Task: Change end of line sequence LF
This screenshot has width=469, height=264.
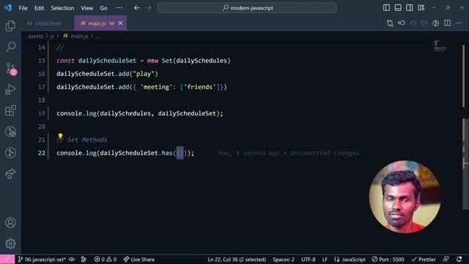Action: click(325, 260)
